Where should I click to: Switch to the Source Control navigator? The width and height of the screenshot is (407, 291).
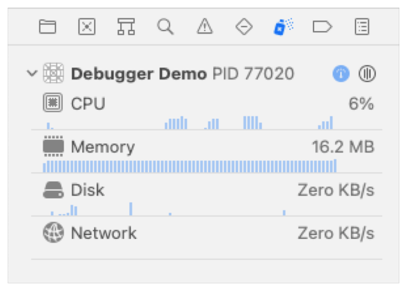coord(86,27)
